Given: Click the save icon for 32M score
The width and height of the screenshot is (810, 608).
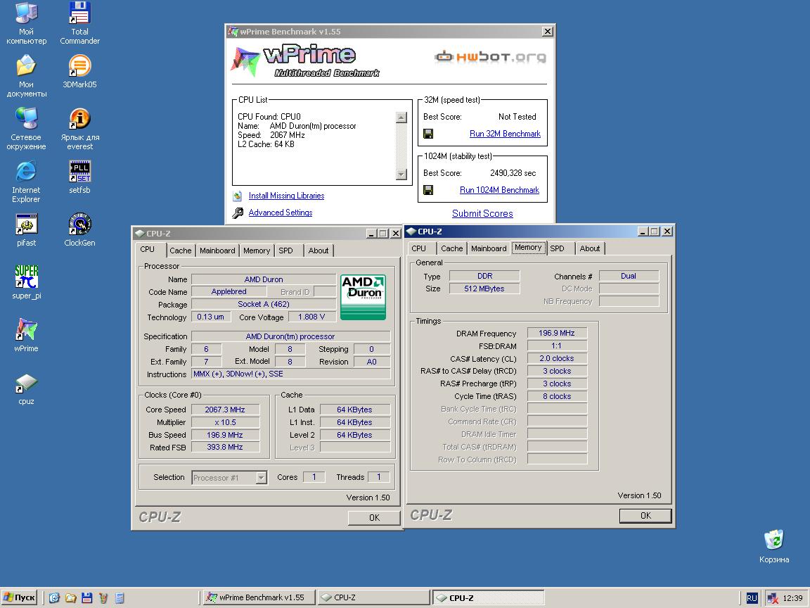Looking at the screenshot, I should click(x=428, y=134).
